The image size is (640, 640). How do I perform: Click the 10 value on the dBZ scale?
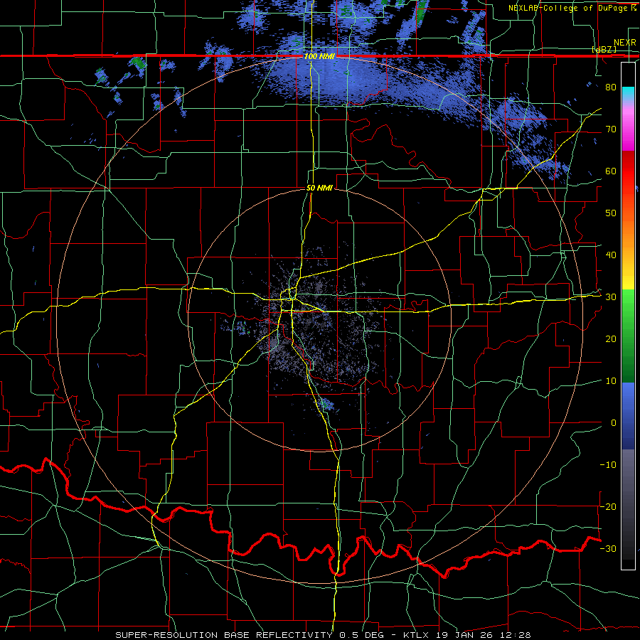pos(611,381)
